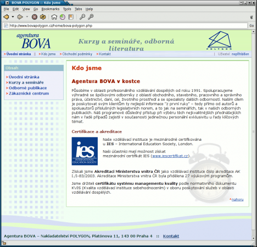
Task: Go back with the Back arrow icon
Action: point(6,17)
